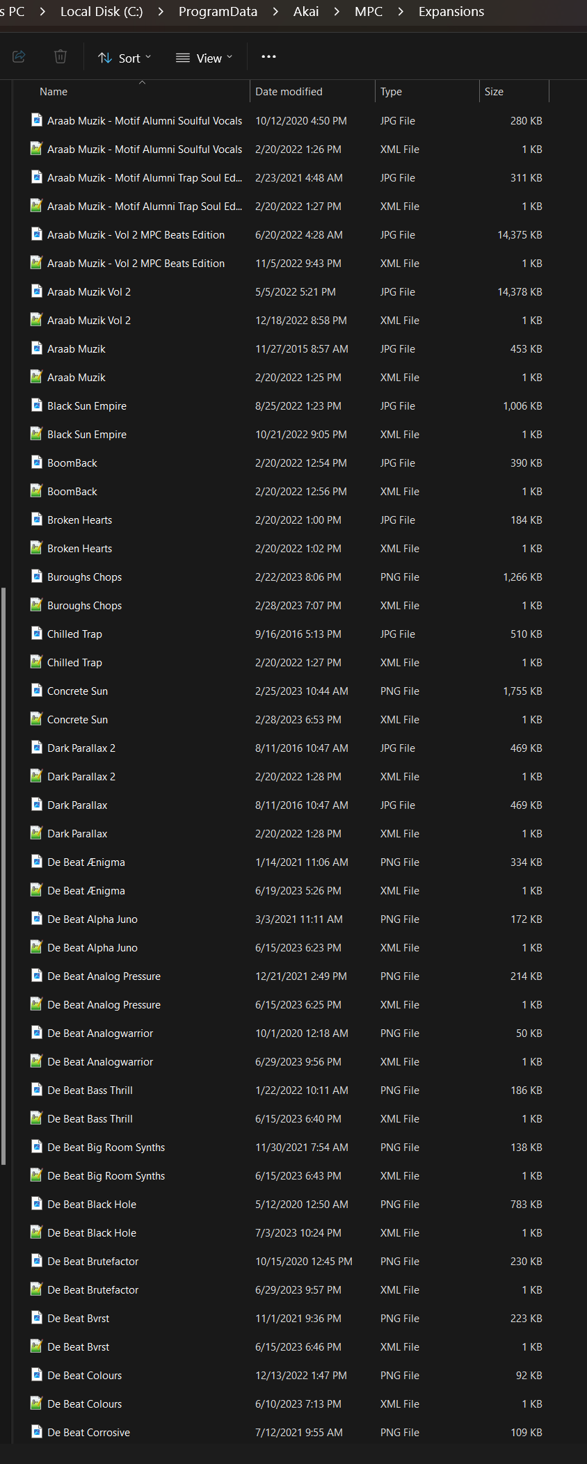Expand chevron after Akai in breadcrumb
Screen dimensions: 587x1464
pyautogui.click(x=337, y=12)
